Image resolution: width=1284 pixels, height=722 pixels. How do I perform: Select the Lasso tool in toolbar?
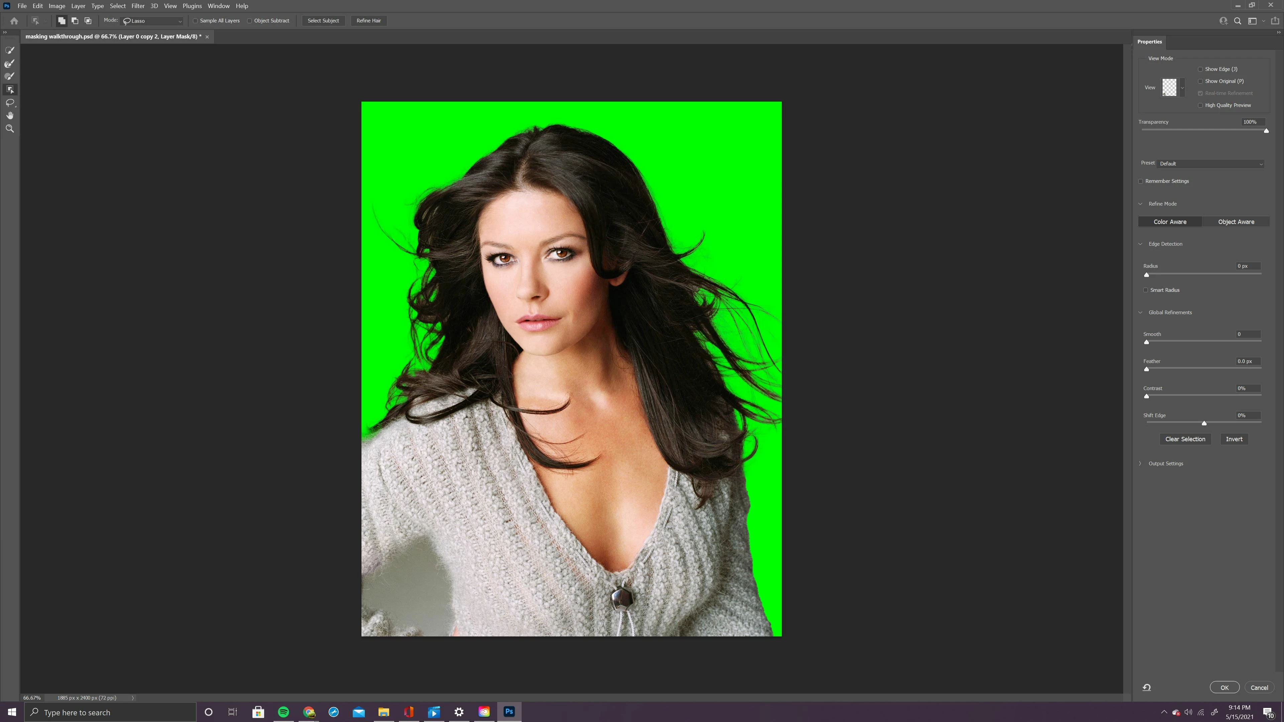pos(9,103)
